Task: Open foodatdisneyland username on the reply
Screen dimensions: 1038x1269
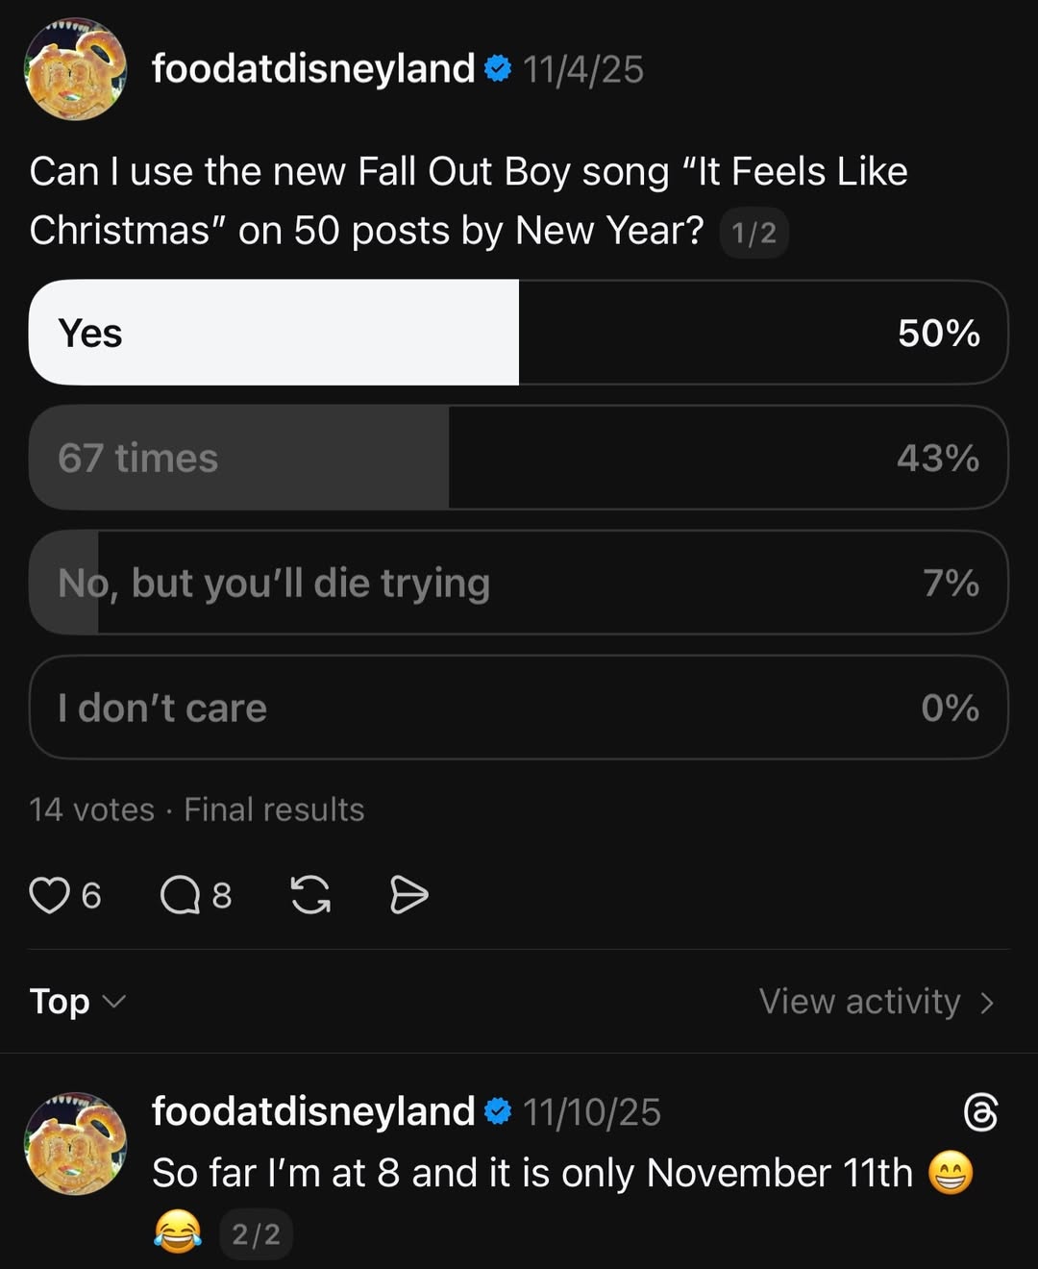Action: point(313,1112)
